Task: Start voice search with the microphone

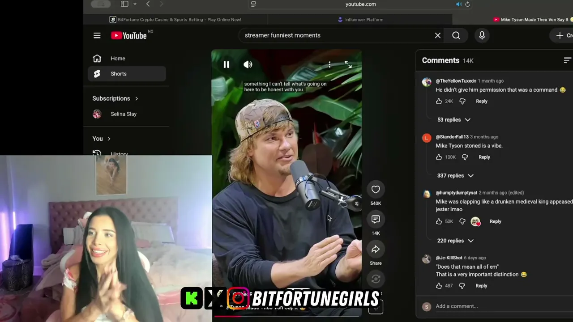Action: 482,35
